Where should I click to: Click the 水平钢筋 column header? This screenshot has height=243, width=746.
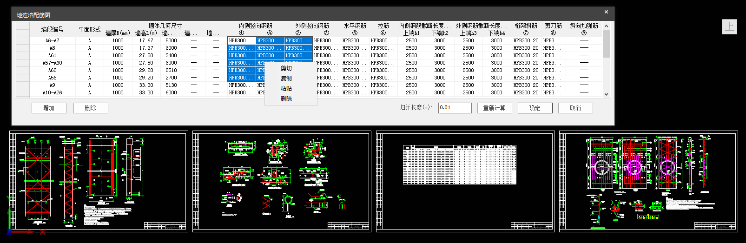coord(355,26)
